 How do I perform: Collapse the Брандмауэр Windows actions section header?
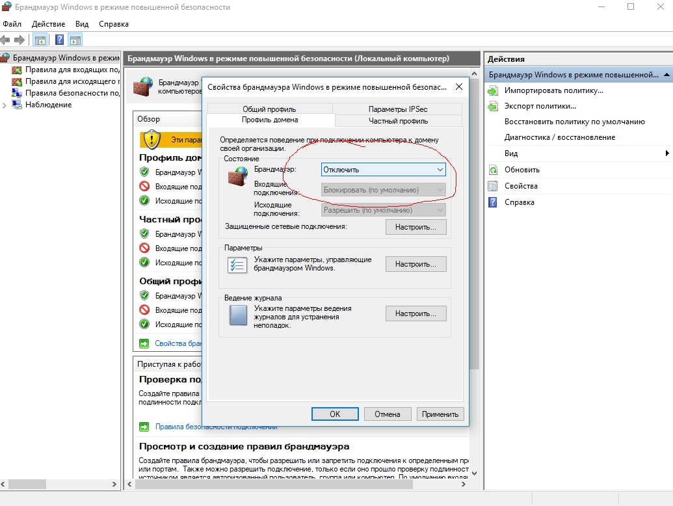[x=666, y=75]
